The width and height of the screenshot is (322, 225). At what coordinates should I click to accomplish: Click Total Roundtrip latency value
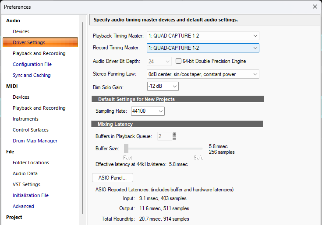[164, 219]
